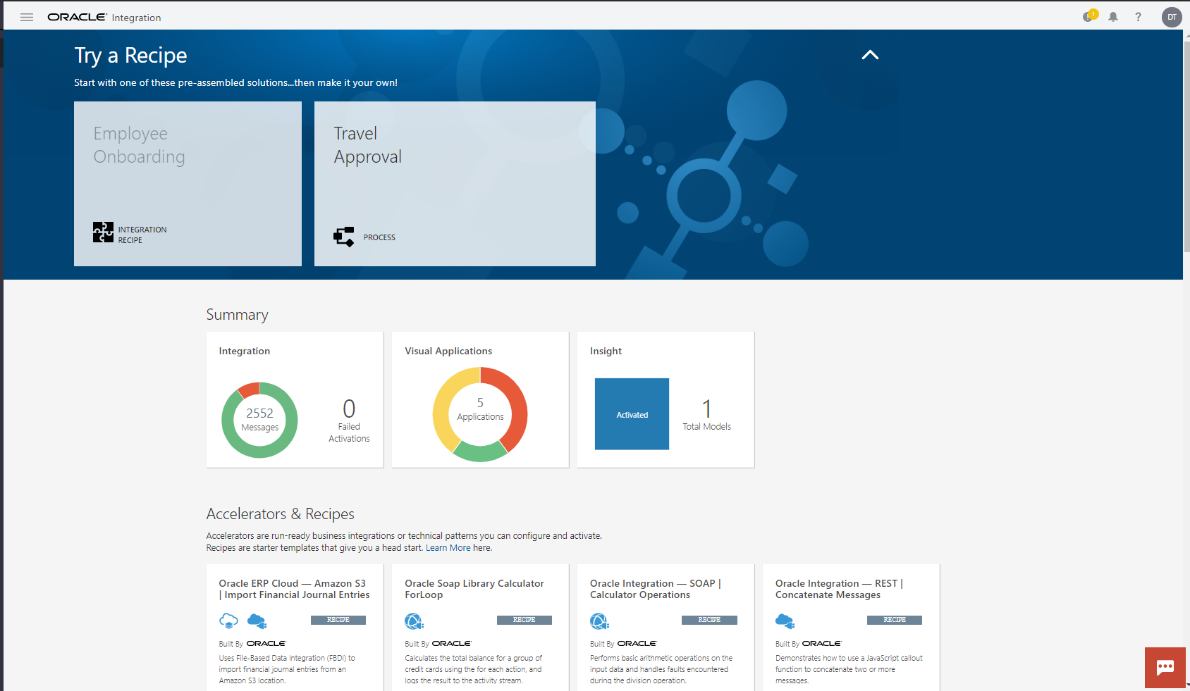Click REST cloud icon on Concatenate Messages card

point(785,621)
